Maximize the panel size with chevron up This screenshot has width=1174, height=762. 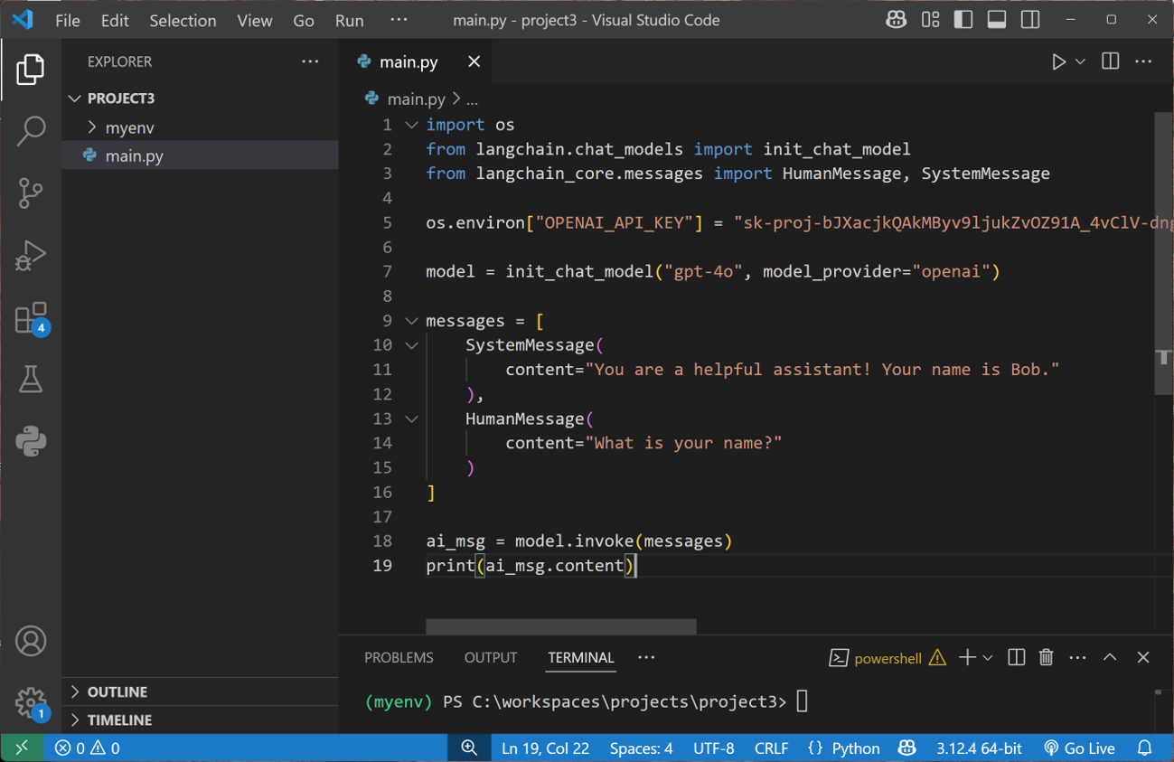pyautogui.click(x=1110, y=657)
